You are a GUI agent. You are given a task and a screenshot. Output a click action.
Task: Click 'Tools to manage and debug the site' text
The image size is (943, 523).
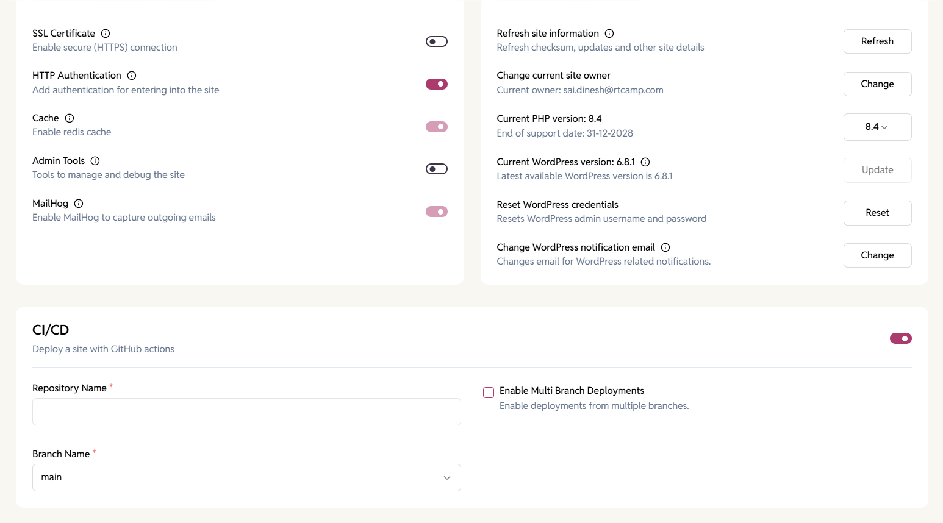[x=109, y=175]
